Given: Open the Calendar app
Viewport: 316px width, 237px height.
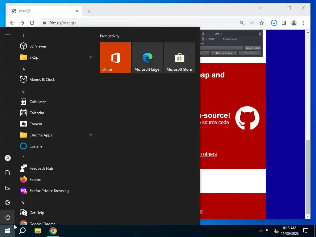Looking at the screenshot, I should [56, 113].
